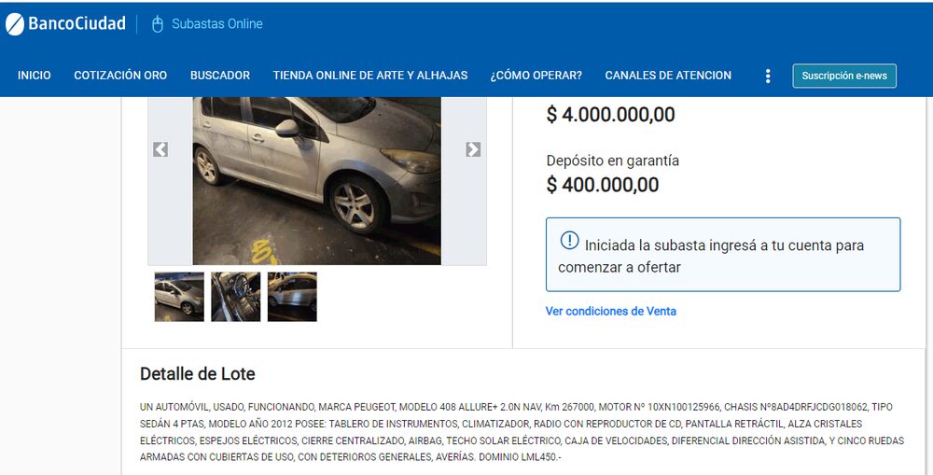The width and height of the screenshot is (933, 475).
Task: Go to INICIO menu item
Action: 34,76
